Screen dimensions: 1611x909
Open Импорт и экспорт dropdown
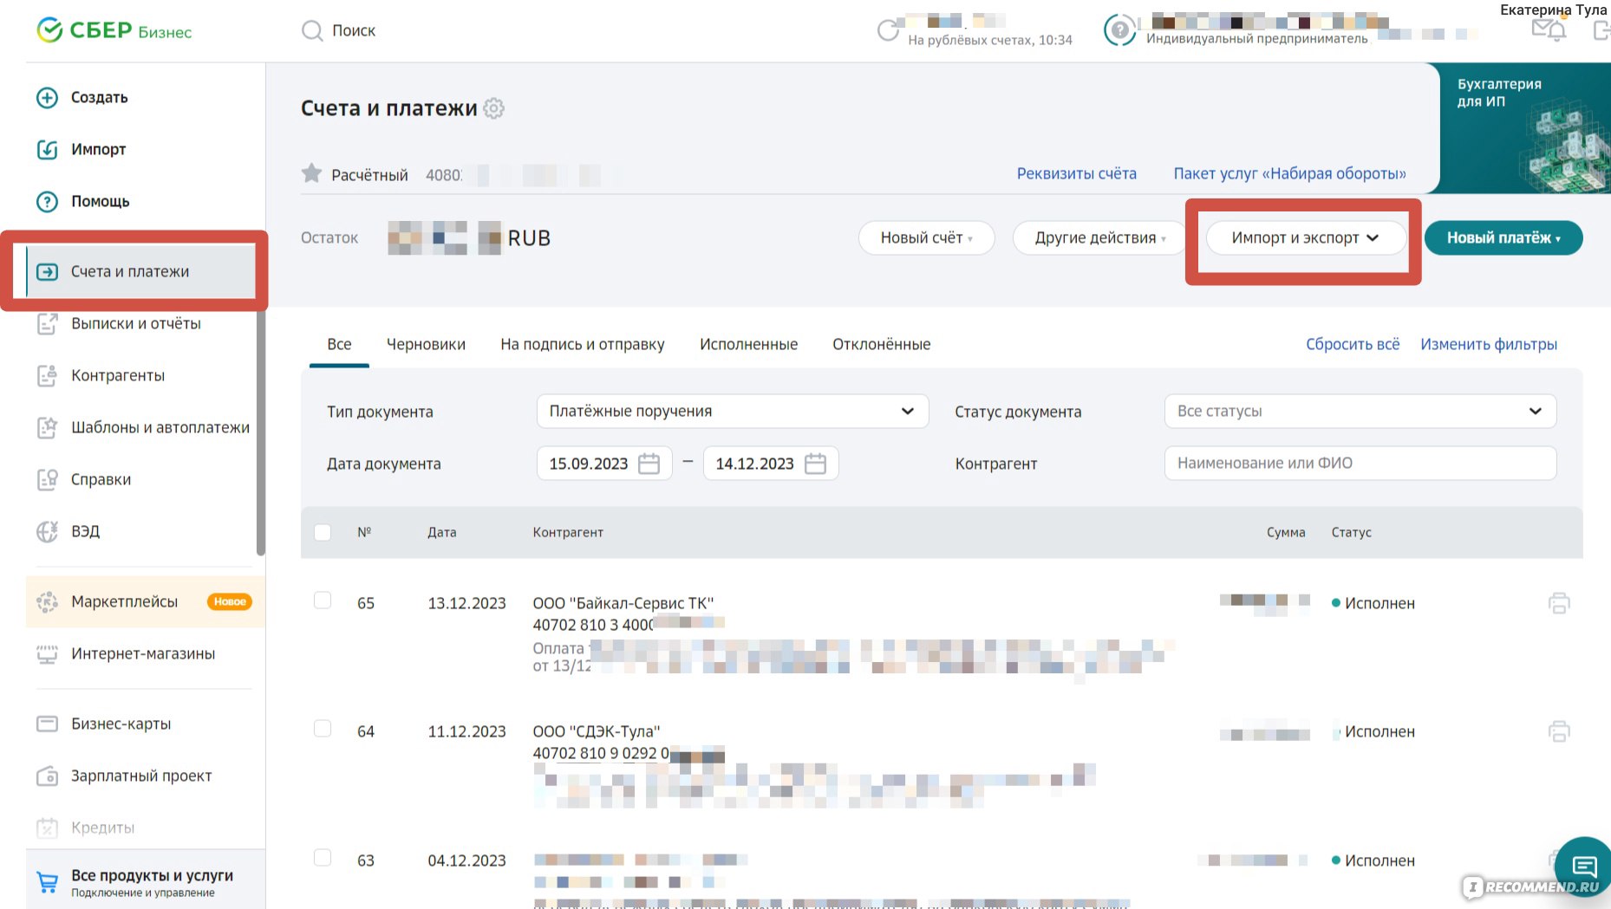1305,237
